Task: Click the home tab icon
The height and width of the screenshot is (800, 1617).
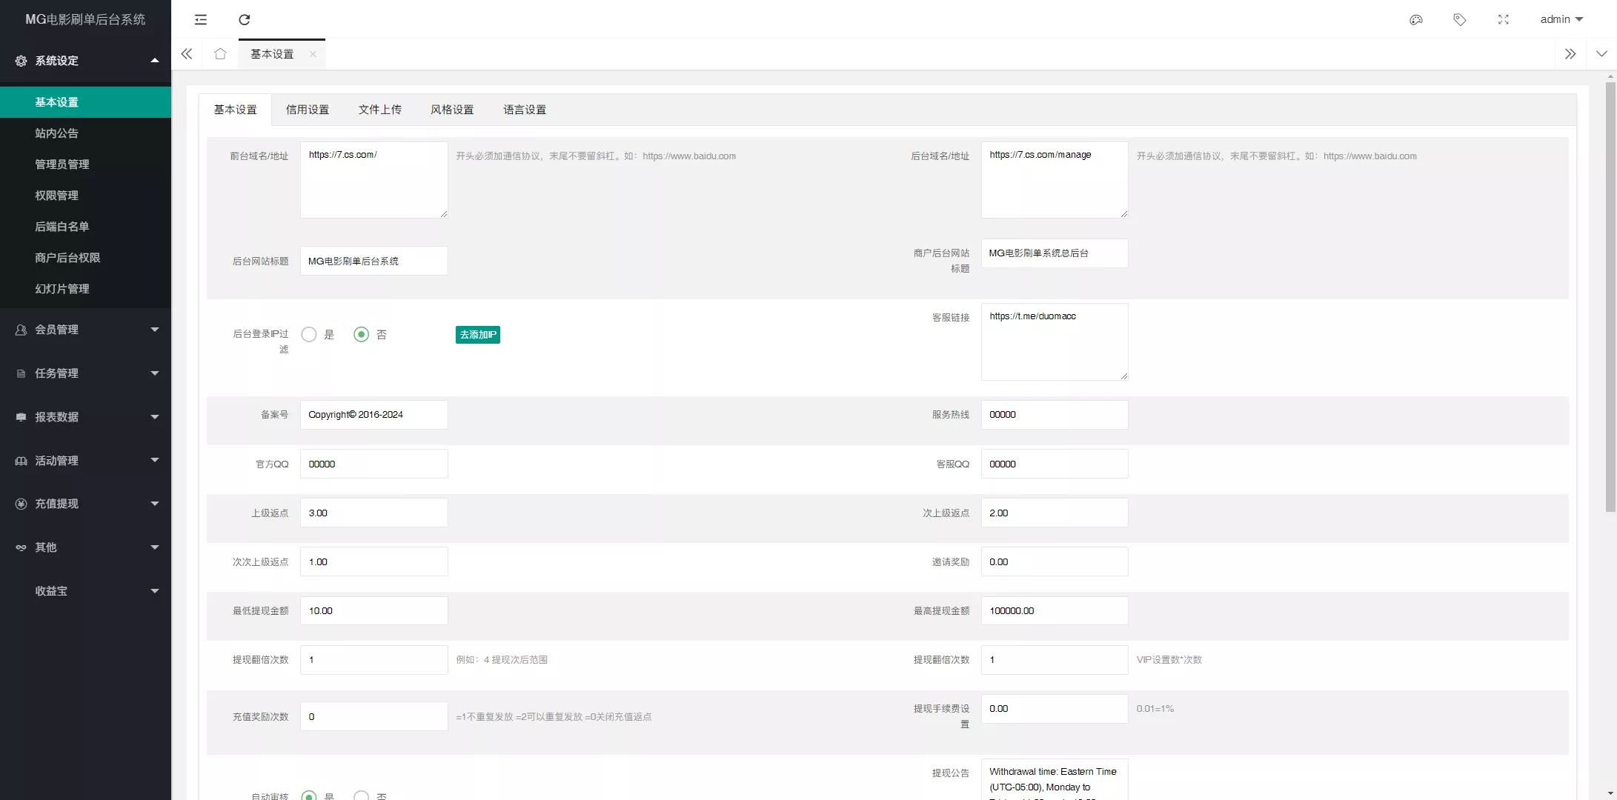Action: click(220, 54)
